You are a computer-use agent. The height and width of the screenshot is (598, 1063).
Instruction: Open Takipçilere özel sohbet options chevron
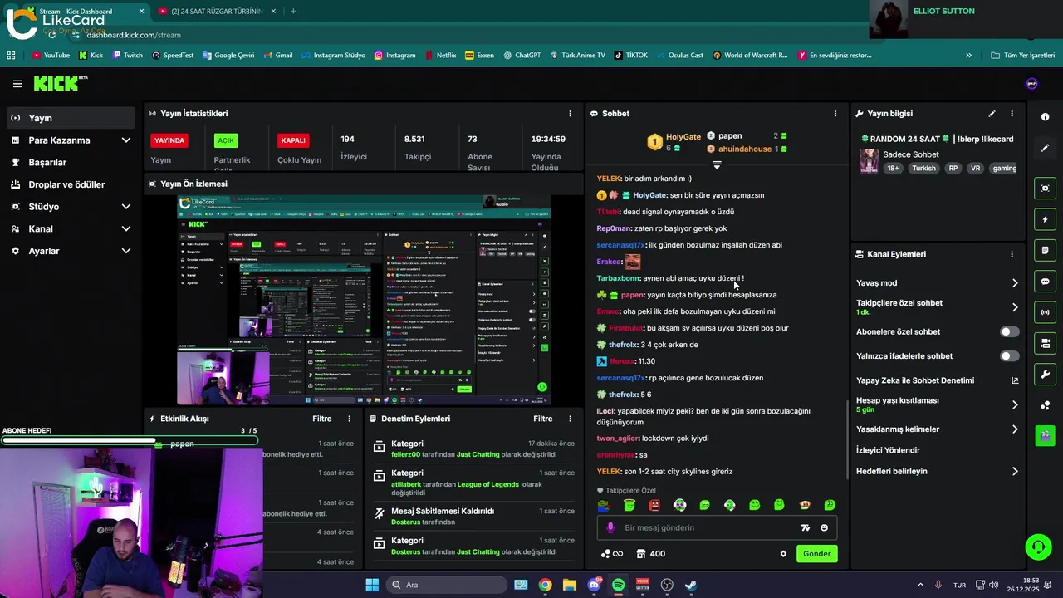tap(1015, 307)
